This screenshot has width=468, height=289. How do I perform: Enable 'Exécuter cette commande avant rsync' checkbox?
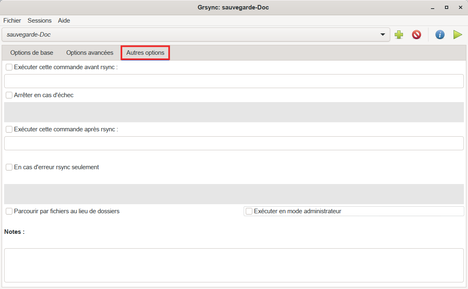[9, 67]
